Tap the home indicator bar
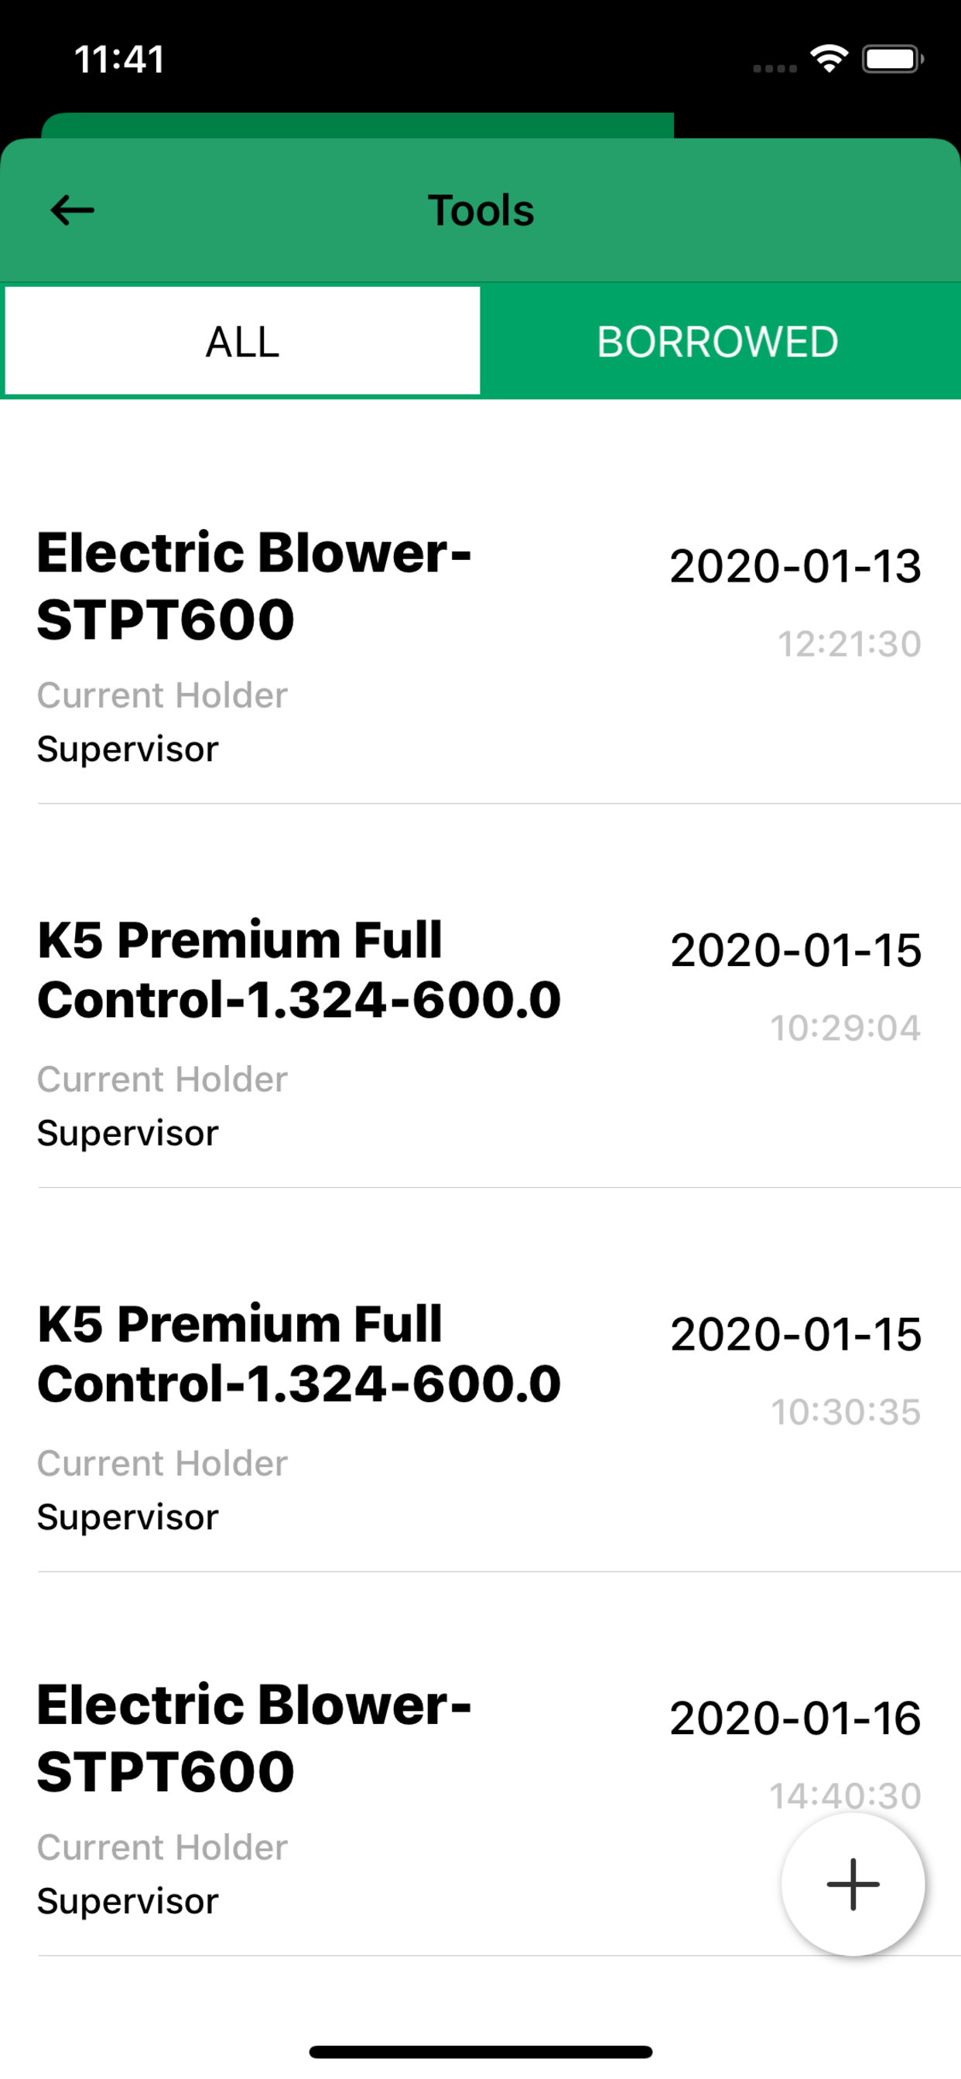This screenshot has height=2079, width=961. click(x=480, y=2052)
